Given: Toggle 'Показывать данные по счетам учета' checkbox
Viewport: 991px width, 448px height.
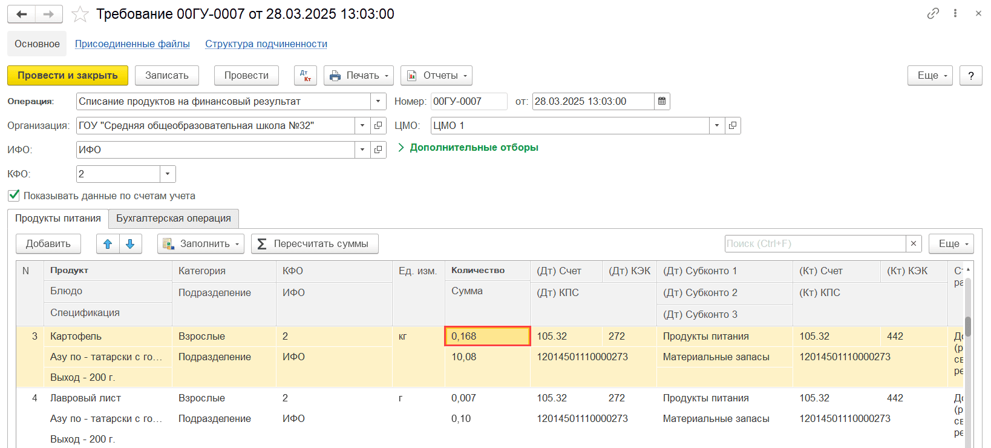Looking at the screenshot, I should 14,196.
